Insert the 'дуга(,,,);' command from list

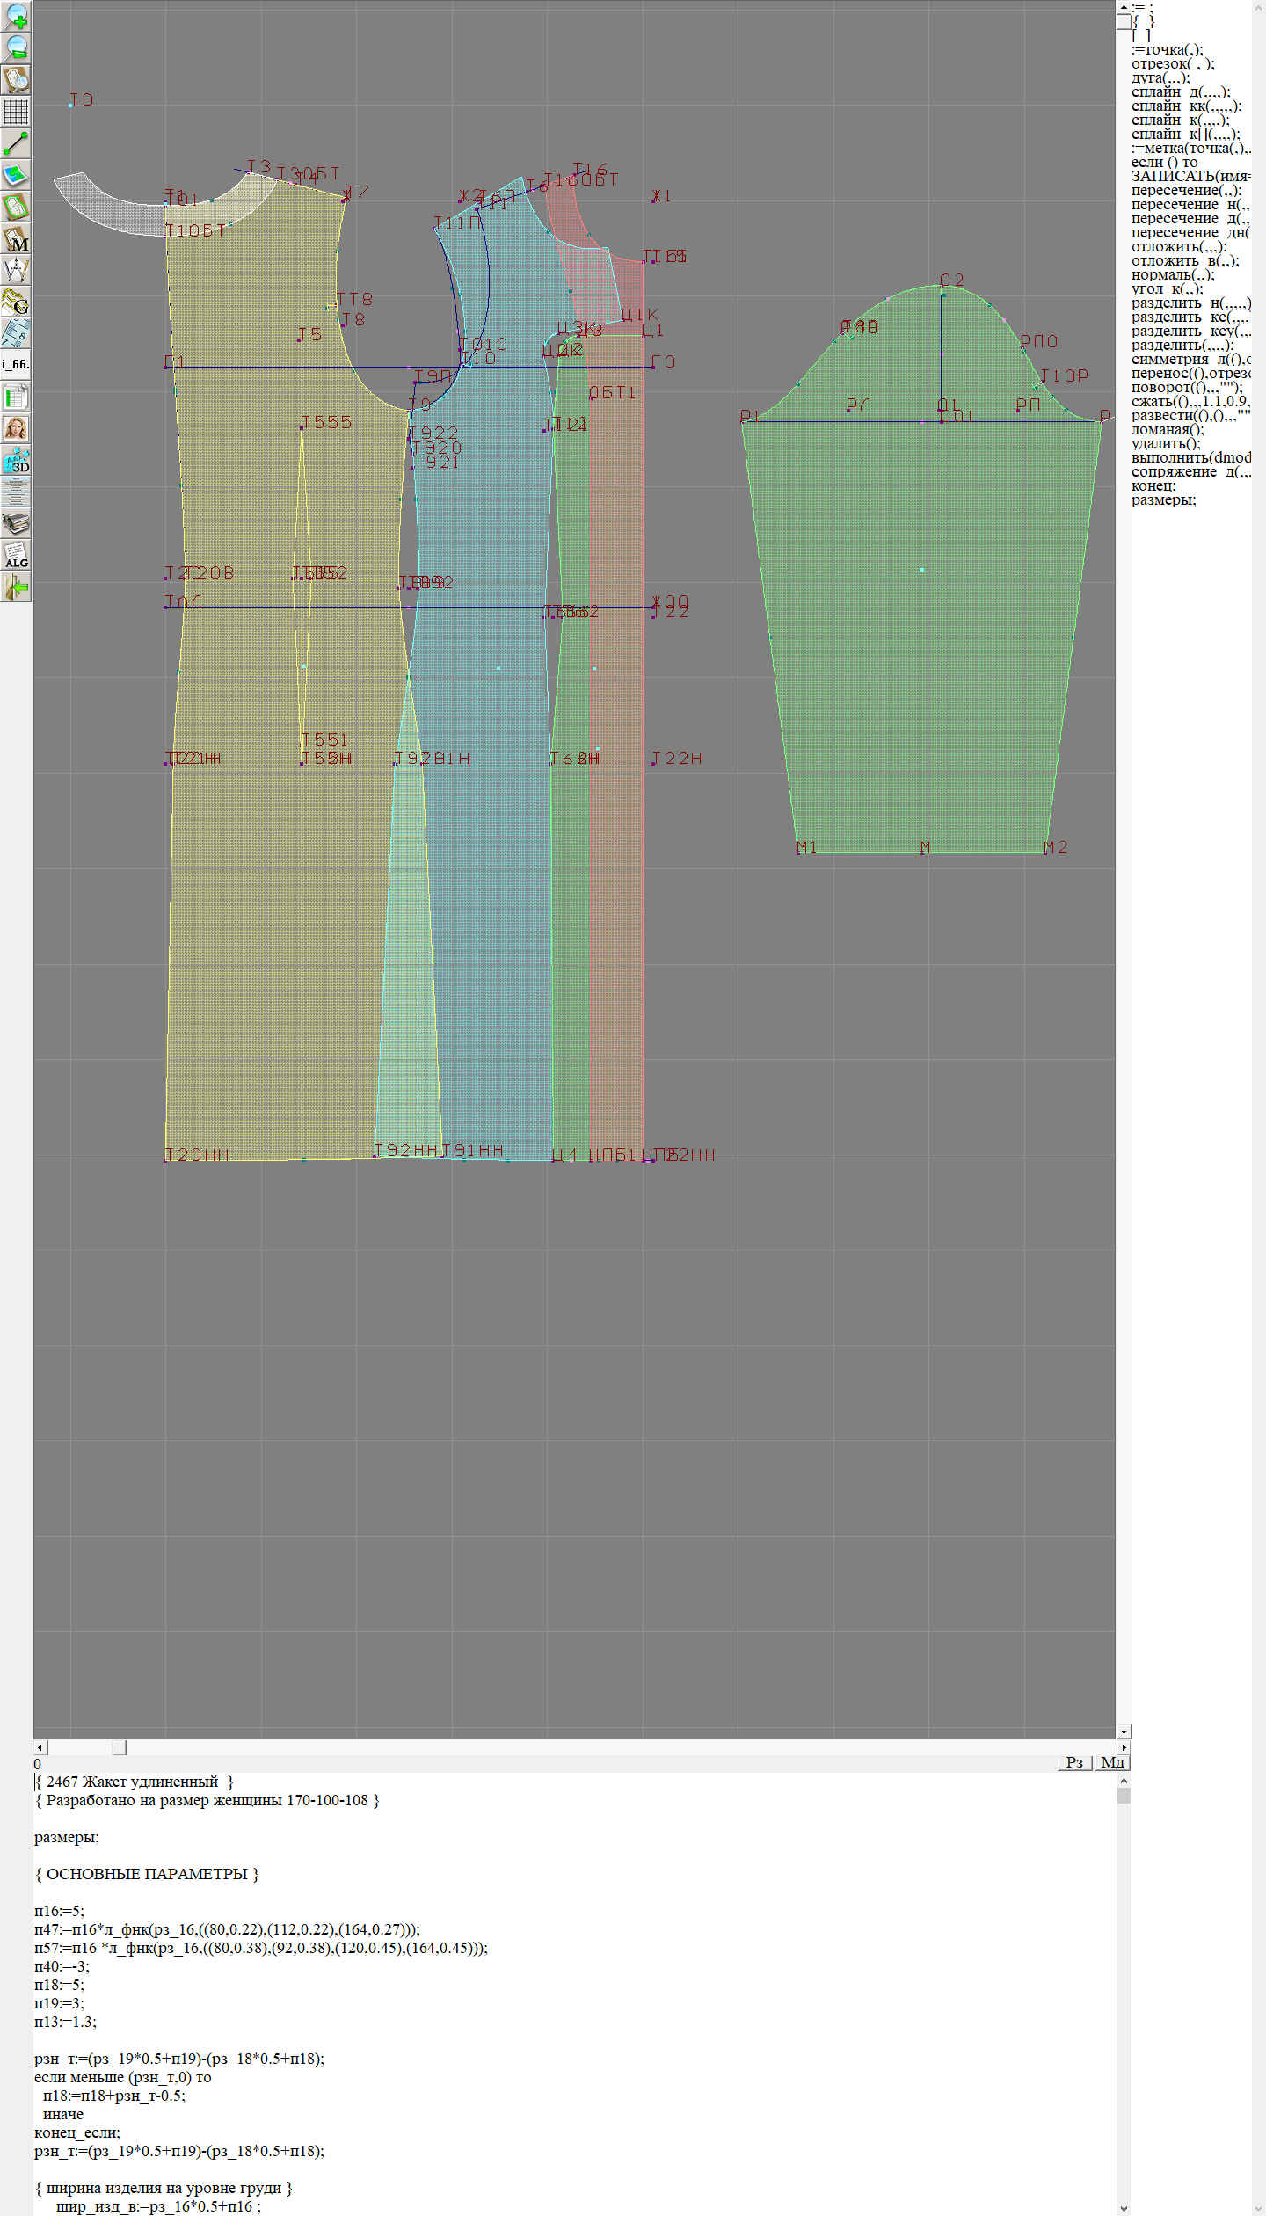pos(1160,77)
